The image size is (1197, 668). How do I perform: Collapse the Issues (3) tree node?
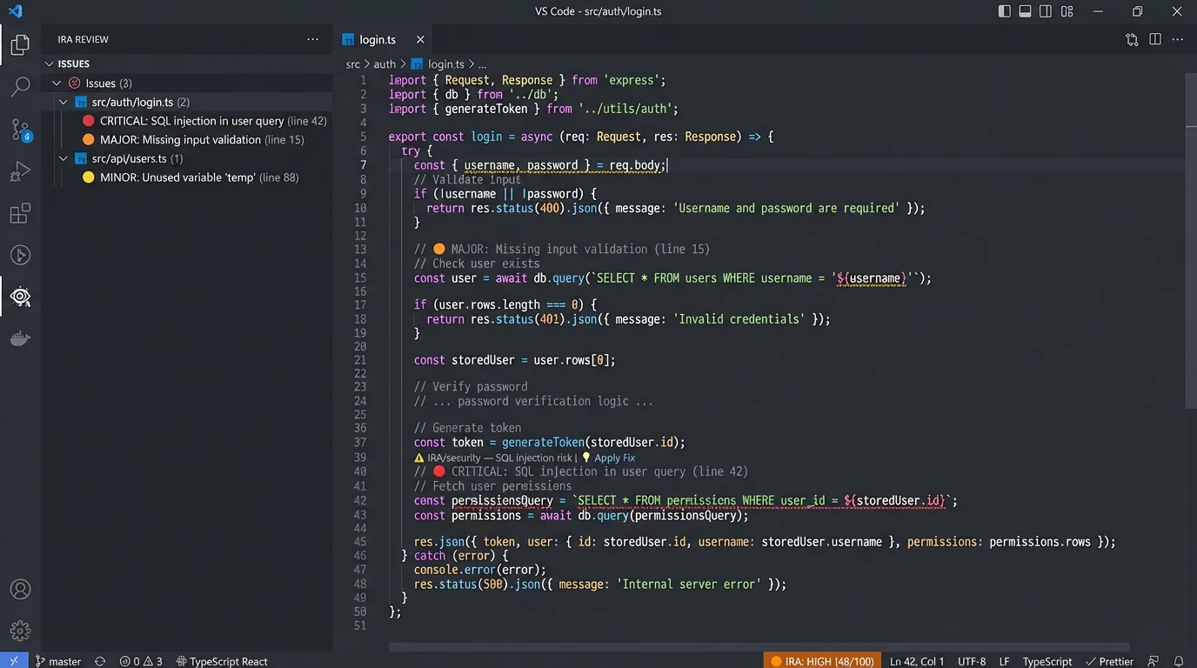(57, 83)
